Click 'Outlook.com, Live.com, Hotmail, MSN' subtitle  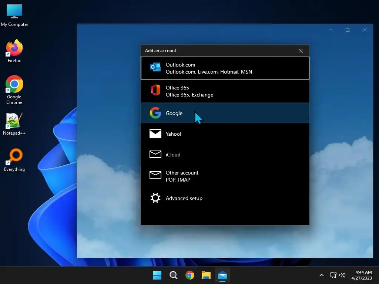209,72
